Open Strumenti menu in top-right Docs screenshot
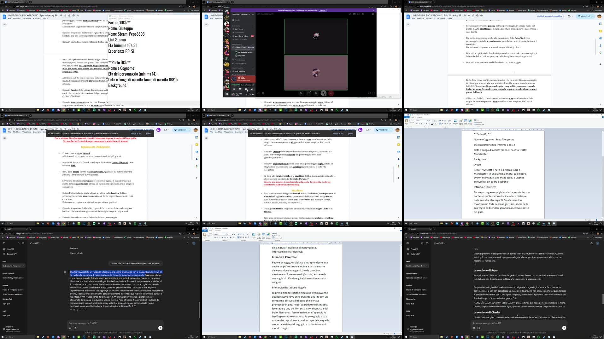The height and width of the screenshot is (339, 604). coord(441,18)
